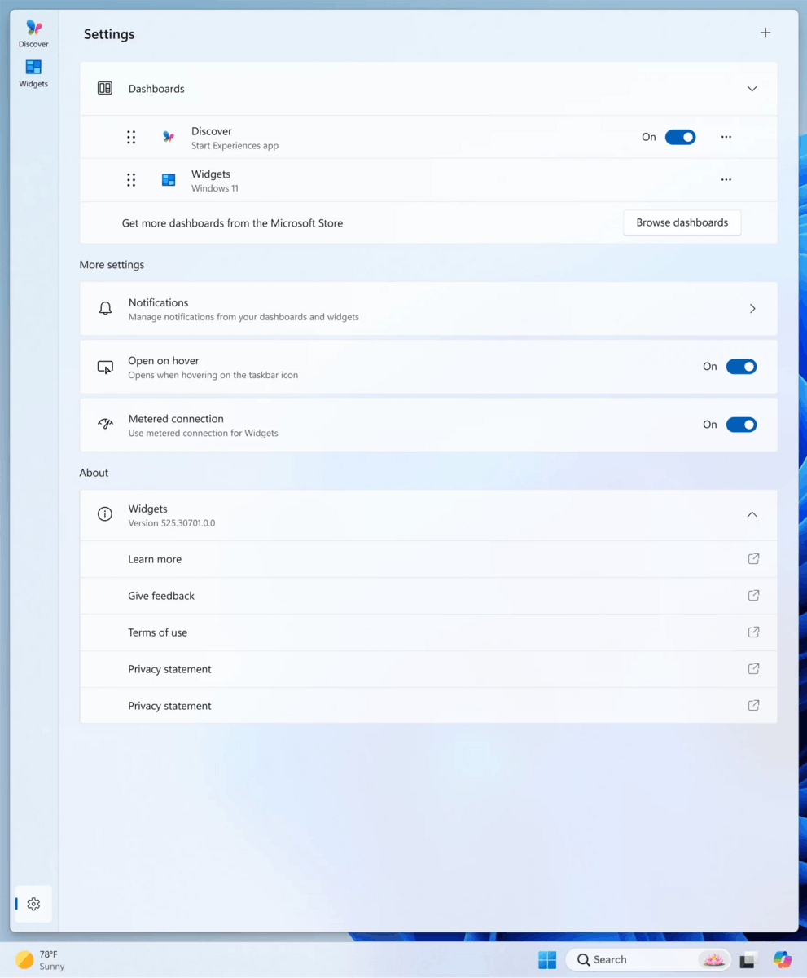Click the Metered connection icon
This screenshot has height=978, width=807.
click(x=105, y=424)
